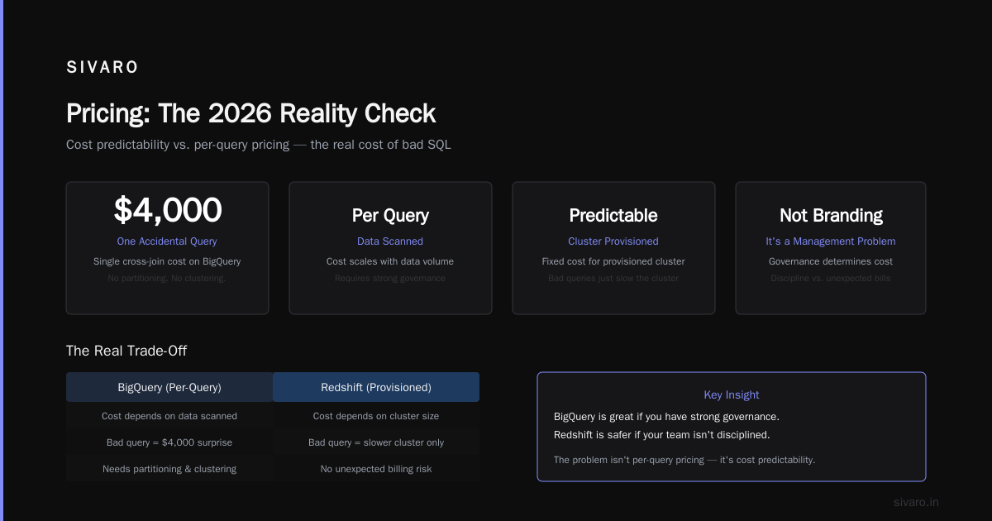Click the SIVARO logo text

(x=103, y=68)
